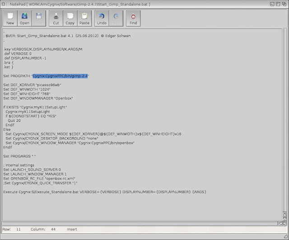Click the .ket } line

(x=9, y=67)
